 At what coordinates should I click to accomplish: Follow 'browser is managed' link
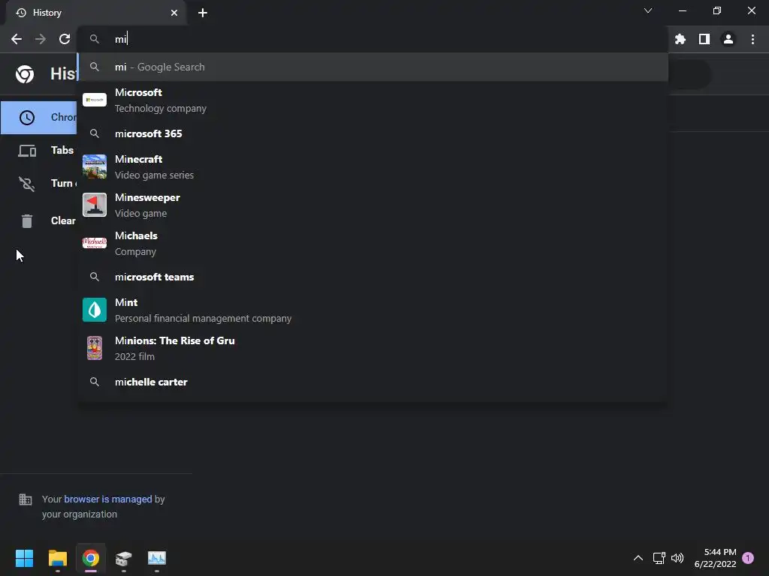108,499
